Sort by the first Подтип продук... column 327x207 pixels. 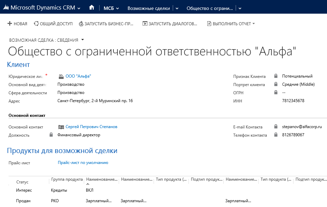[207, 180]
